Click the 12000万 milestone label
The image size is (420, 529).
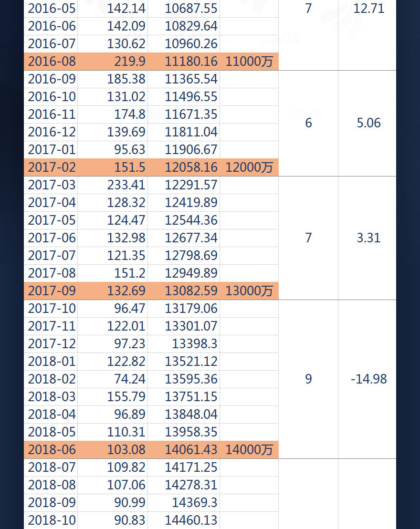click(249, 167)
